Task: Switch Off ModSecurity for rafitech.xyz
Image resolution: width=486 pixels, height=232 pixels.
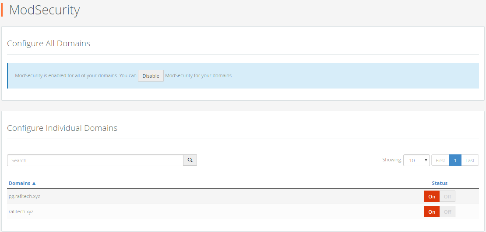Action: tap(447, 212)
